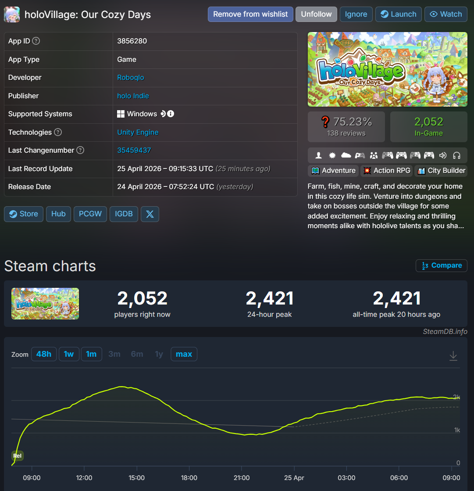Image resolution: width=474 pixels, height=491 pixels.
Task: Open the Unity Engine technology link
Action: pyautogui.click(x=138, y=133)
